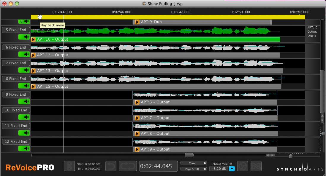Click the horizontal zoom slider handle

(291, 156)
